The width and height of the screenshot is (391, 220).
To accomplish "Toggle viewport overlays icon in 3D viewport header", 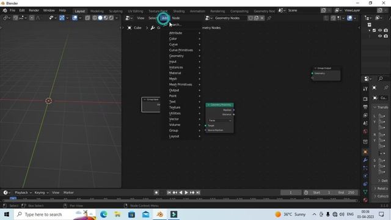I will tap(75, 18).
